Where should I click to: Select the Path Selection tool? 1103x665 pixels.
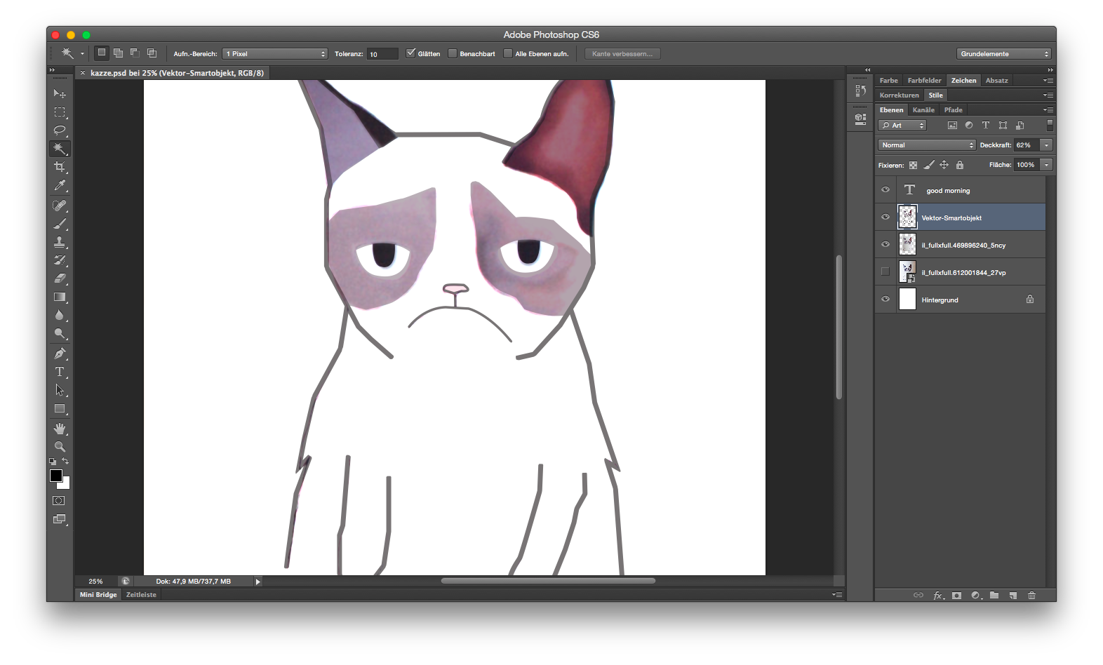coord(60,390)
